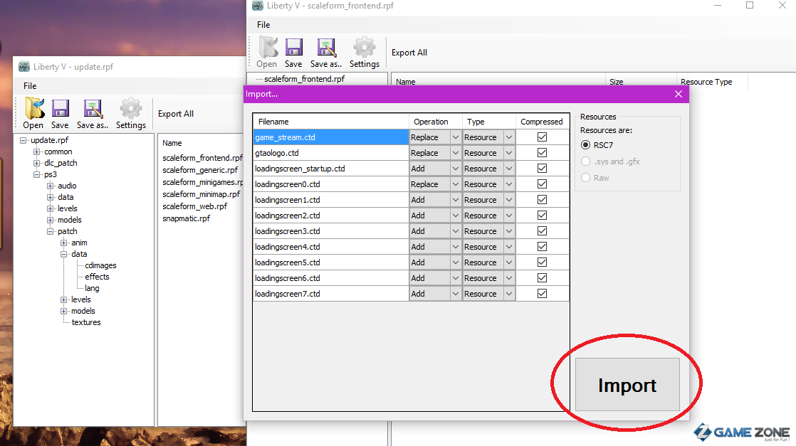Click Resource Type column header

click(x=712, y=82)
